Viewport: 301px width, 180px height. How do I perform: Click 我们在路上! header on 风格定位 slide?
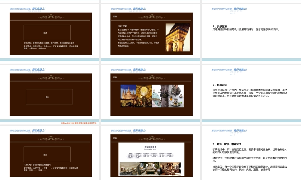(x=240, y=70)
